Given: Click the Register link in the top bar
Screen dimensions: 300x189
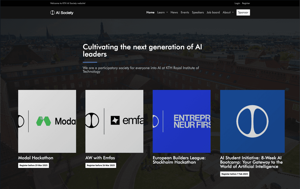Looking at the screenshot, I should (246, 3).
